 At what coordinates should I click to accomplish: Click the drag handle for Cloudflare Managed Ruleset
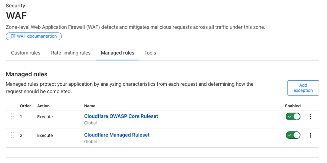point(12,135)
